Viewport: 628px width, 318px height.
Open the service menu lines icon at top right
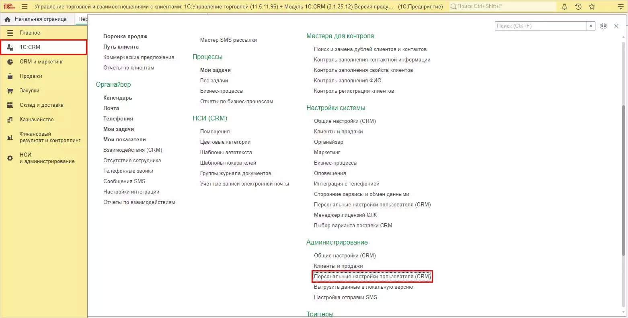coord(620,7)
